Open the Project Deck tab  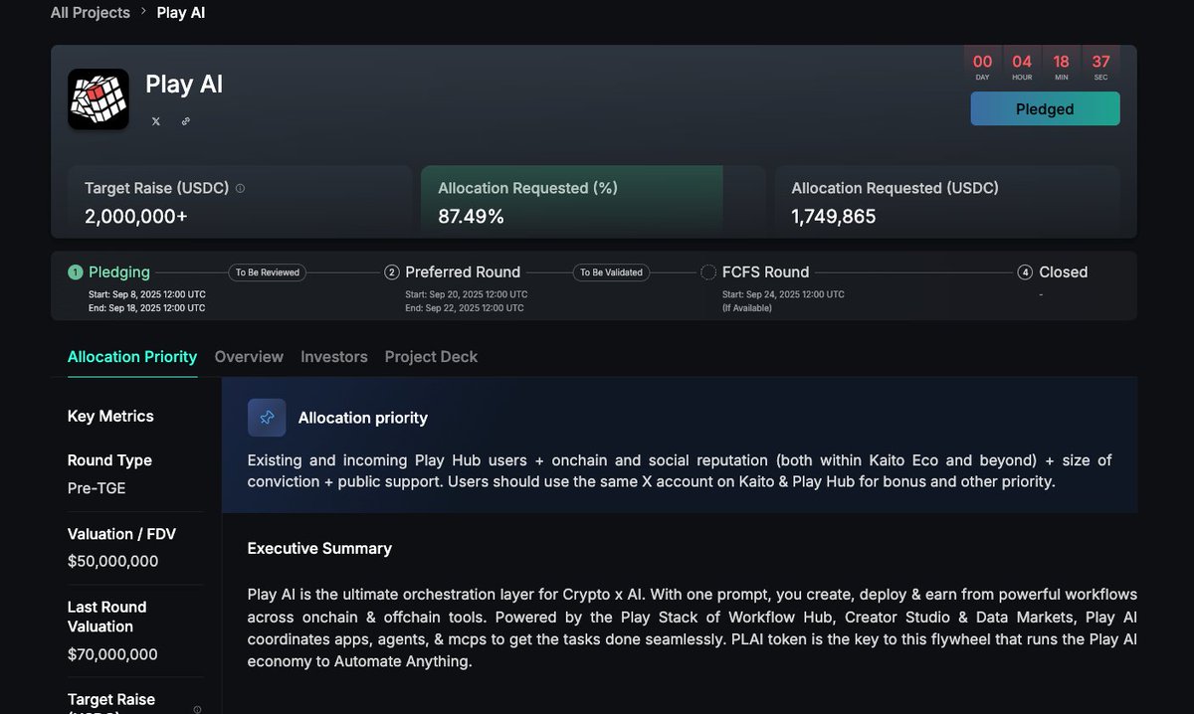pos(431,356)
